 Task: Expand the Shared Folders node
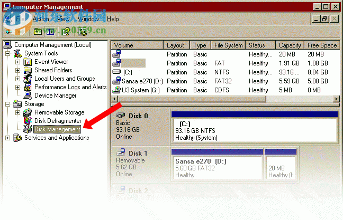coord(17,70)
